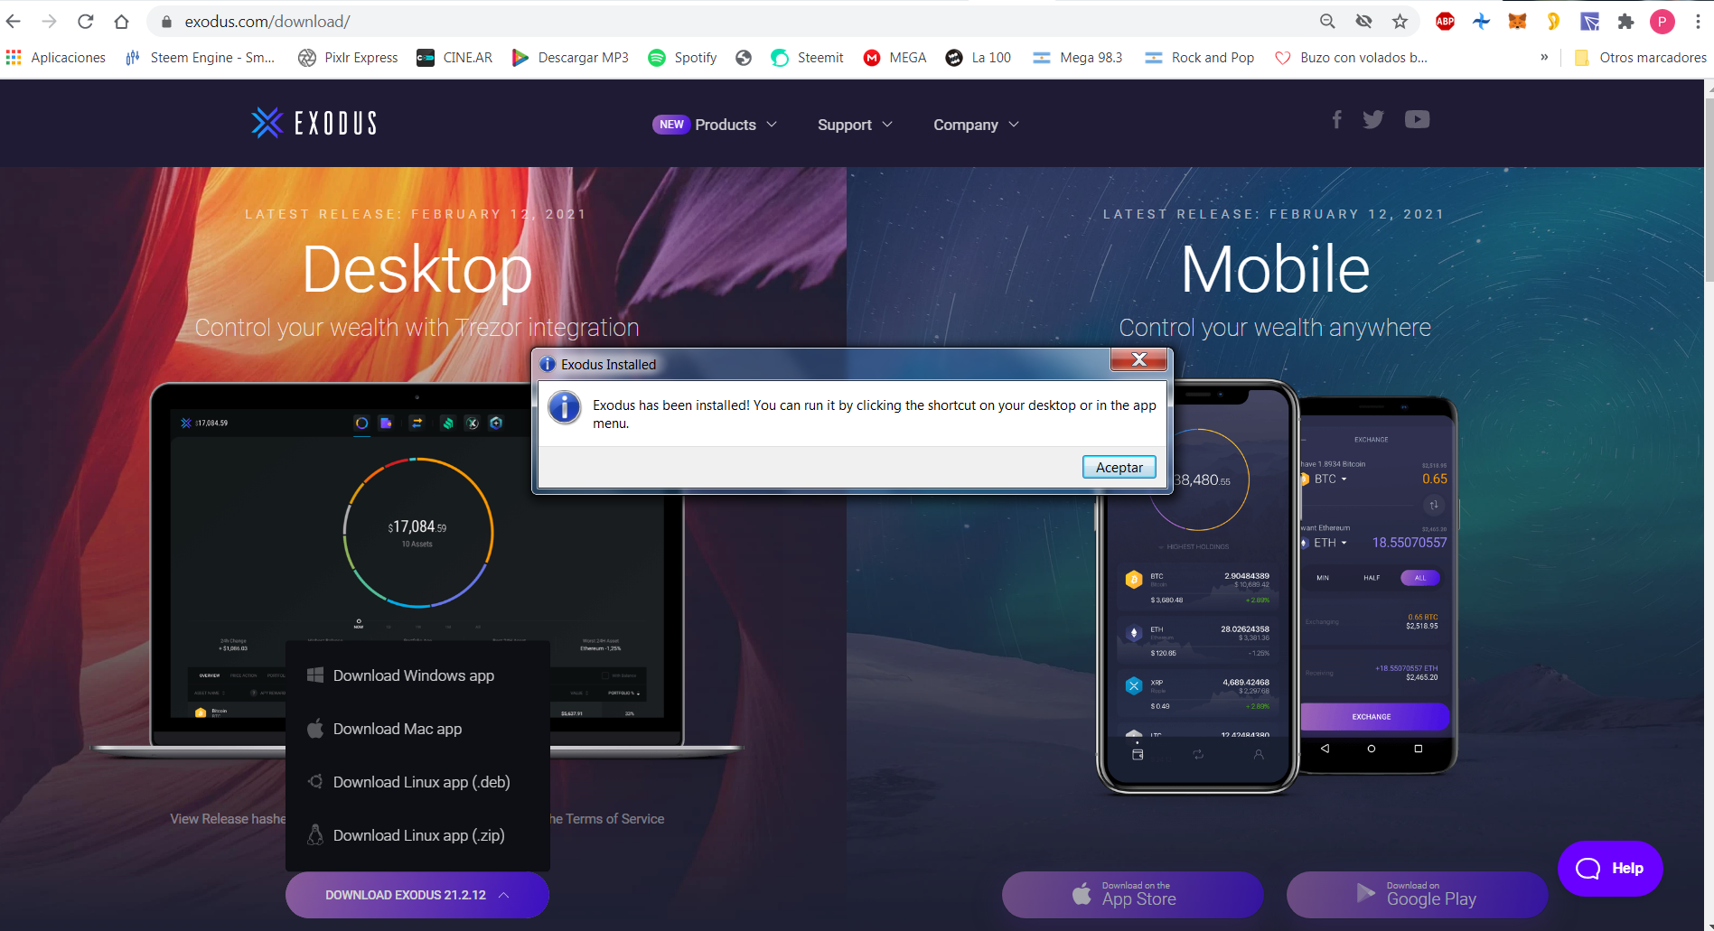Open the Descargar MP3 bookmark
The height and width of the screenshot is (931, 1714).
pyautogui.click(x=570, y=58)
